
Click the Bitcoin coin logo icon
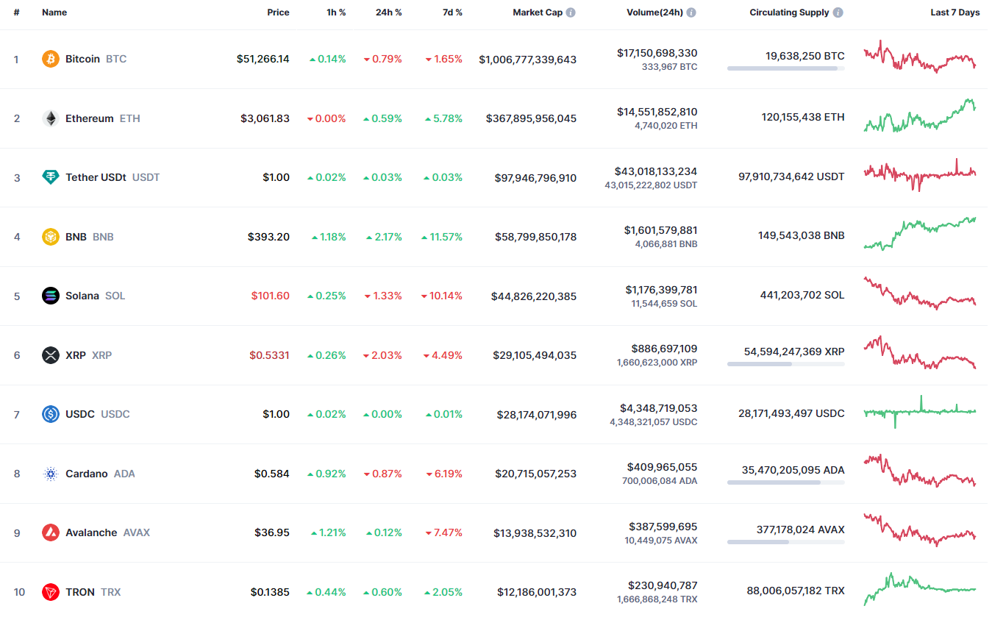51,59
